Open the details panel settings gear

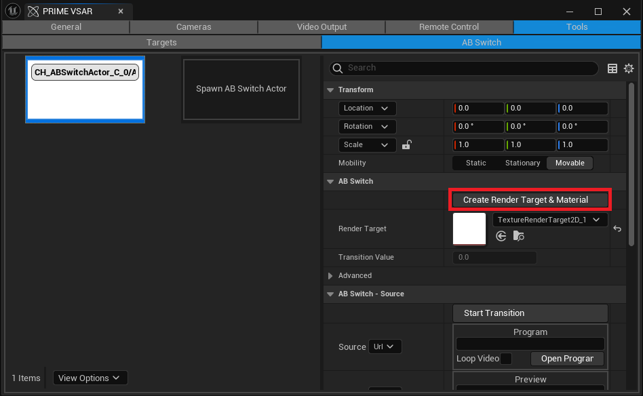click(x=629, y=68)
